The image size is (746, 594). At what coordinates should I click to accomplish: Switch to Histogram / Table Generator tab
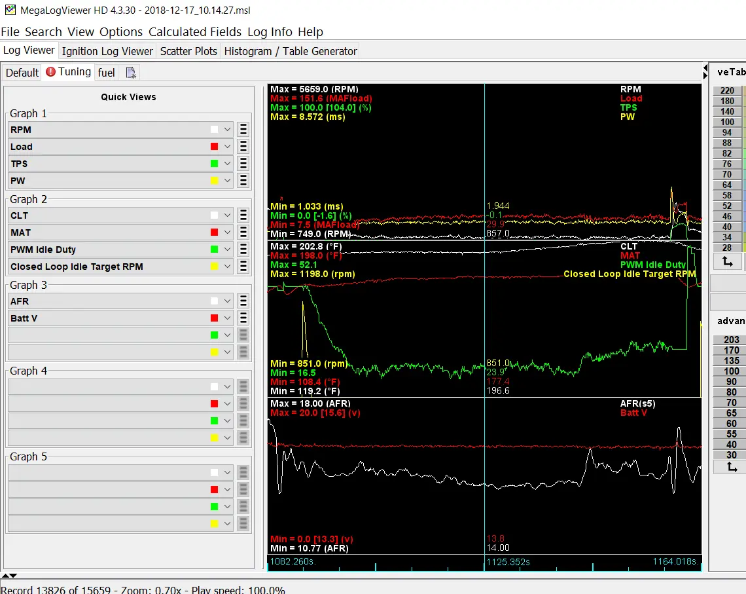(290, 51)
